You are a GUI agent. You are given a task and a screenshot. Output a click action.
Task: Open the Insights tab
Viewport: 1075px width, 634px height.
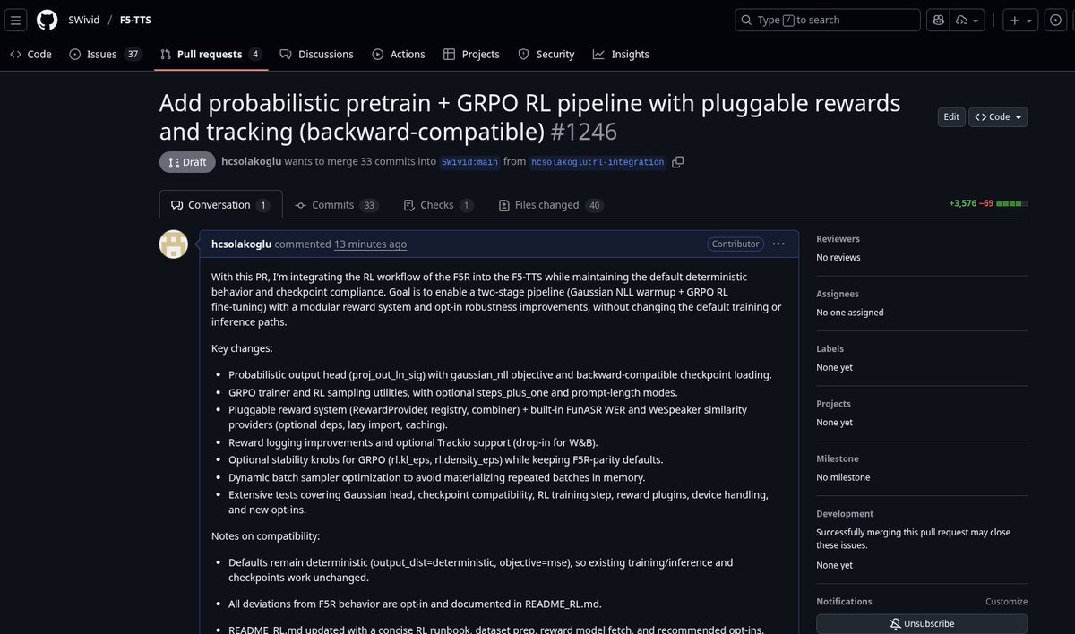point(621,55)
